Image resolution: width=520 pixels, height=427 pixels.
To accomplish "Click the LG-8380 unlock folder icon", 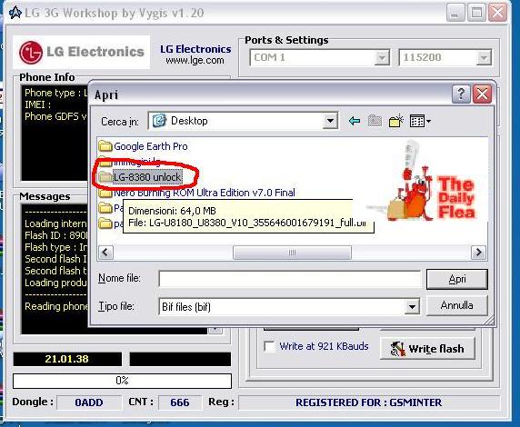I will [x=105, y=176].
